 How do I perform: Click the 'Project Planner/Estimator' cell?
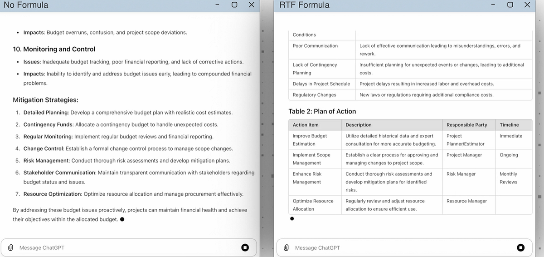pyautogui.click(x=469, y=140)
